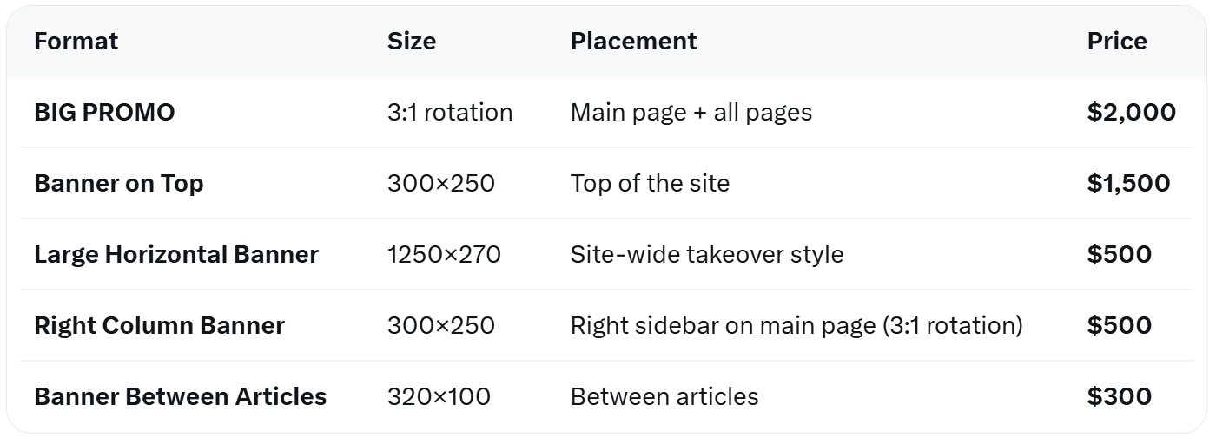1216x437 pixels.
Task: Select the Large Horizontal Banner label
Action: click(176, 254)
